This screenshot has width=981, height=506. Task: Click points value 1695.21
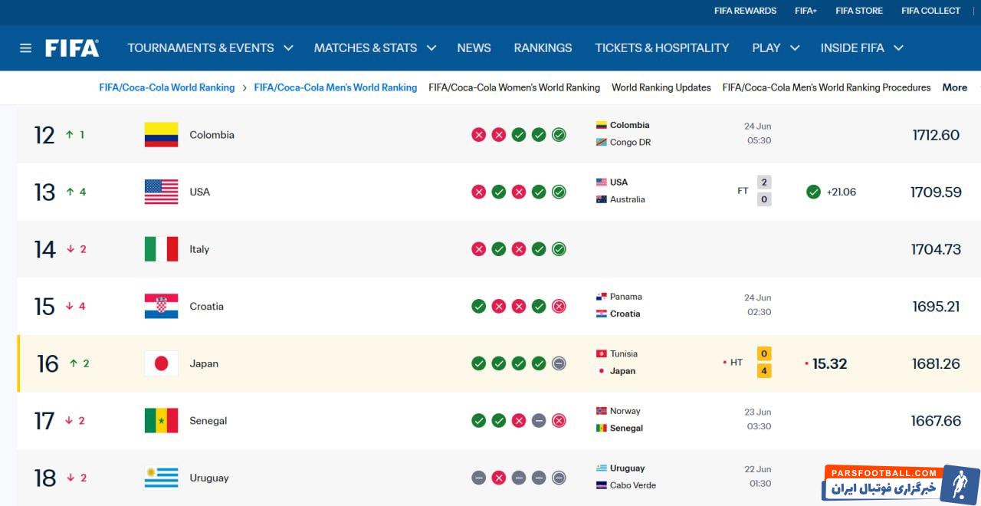click(x=936, y=307)
